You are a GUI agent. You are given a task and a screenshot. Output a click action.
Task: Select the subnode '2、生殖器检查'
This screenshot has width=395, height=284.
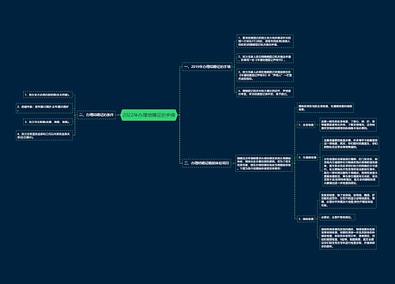click(307, 158)
